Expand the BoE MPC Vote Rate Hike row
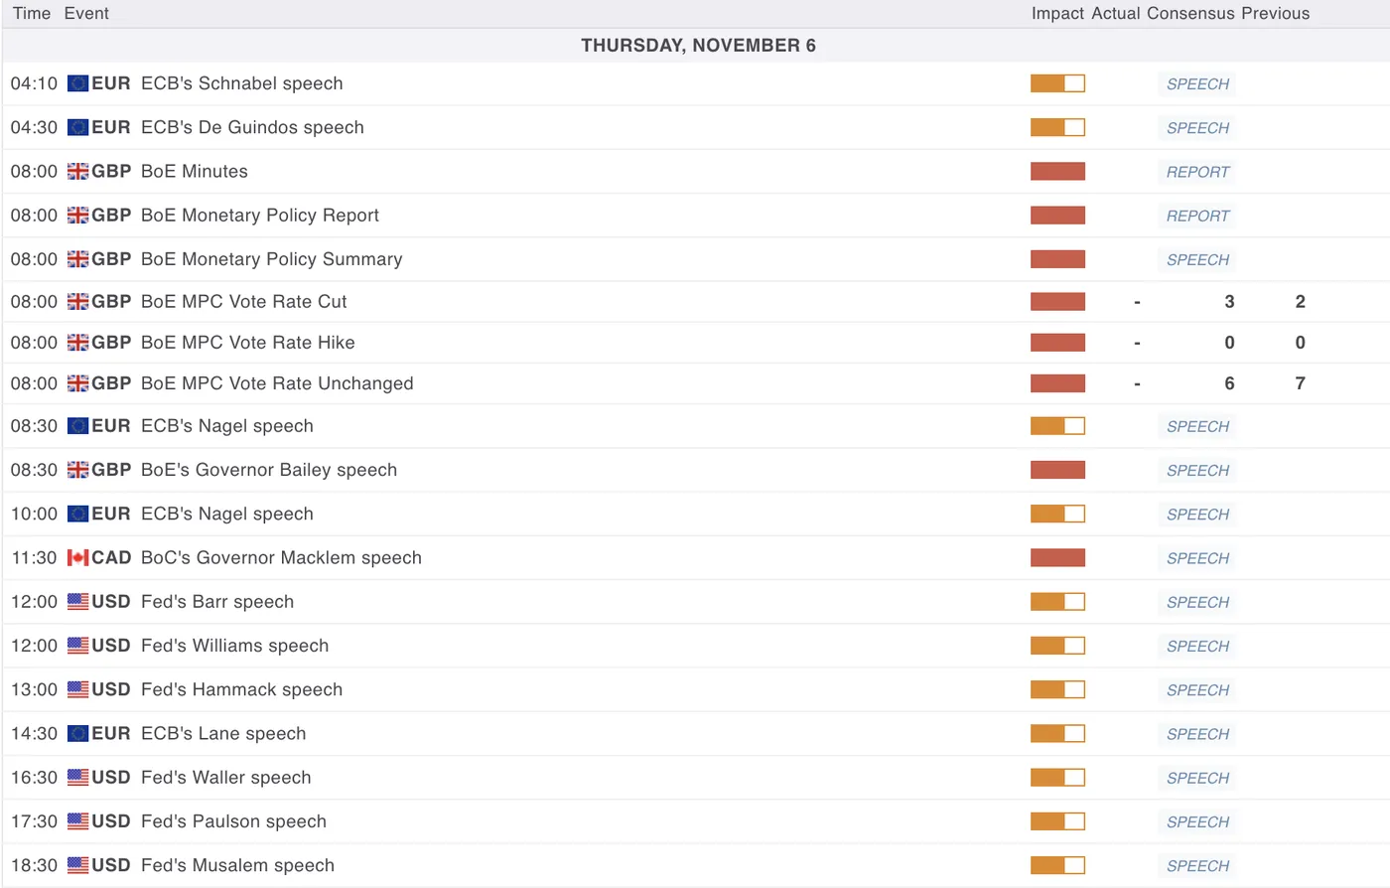Viewport: 1390px width, 888px height. (247, 343)
